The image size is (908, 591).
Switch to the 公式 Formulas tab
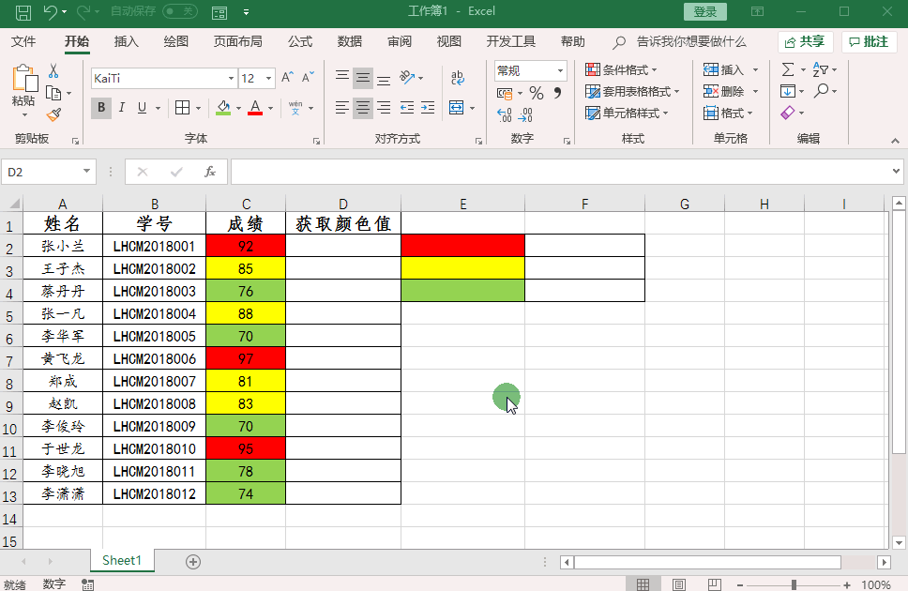pos(300,41)
